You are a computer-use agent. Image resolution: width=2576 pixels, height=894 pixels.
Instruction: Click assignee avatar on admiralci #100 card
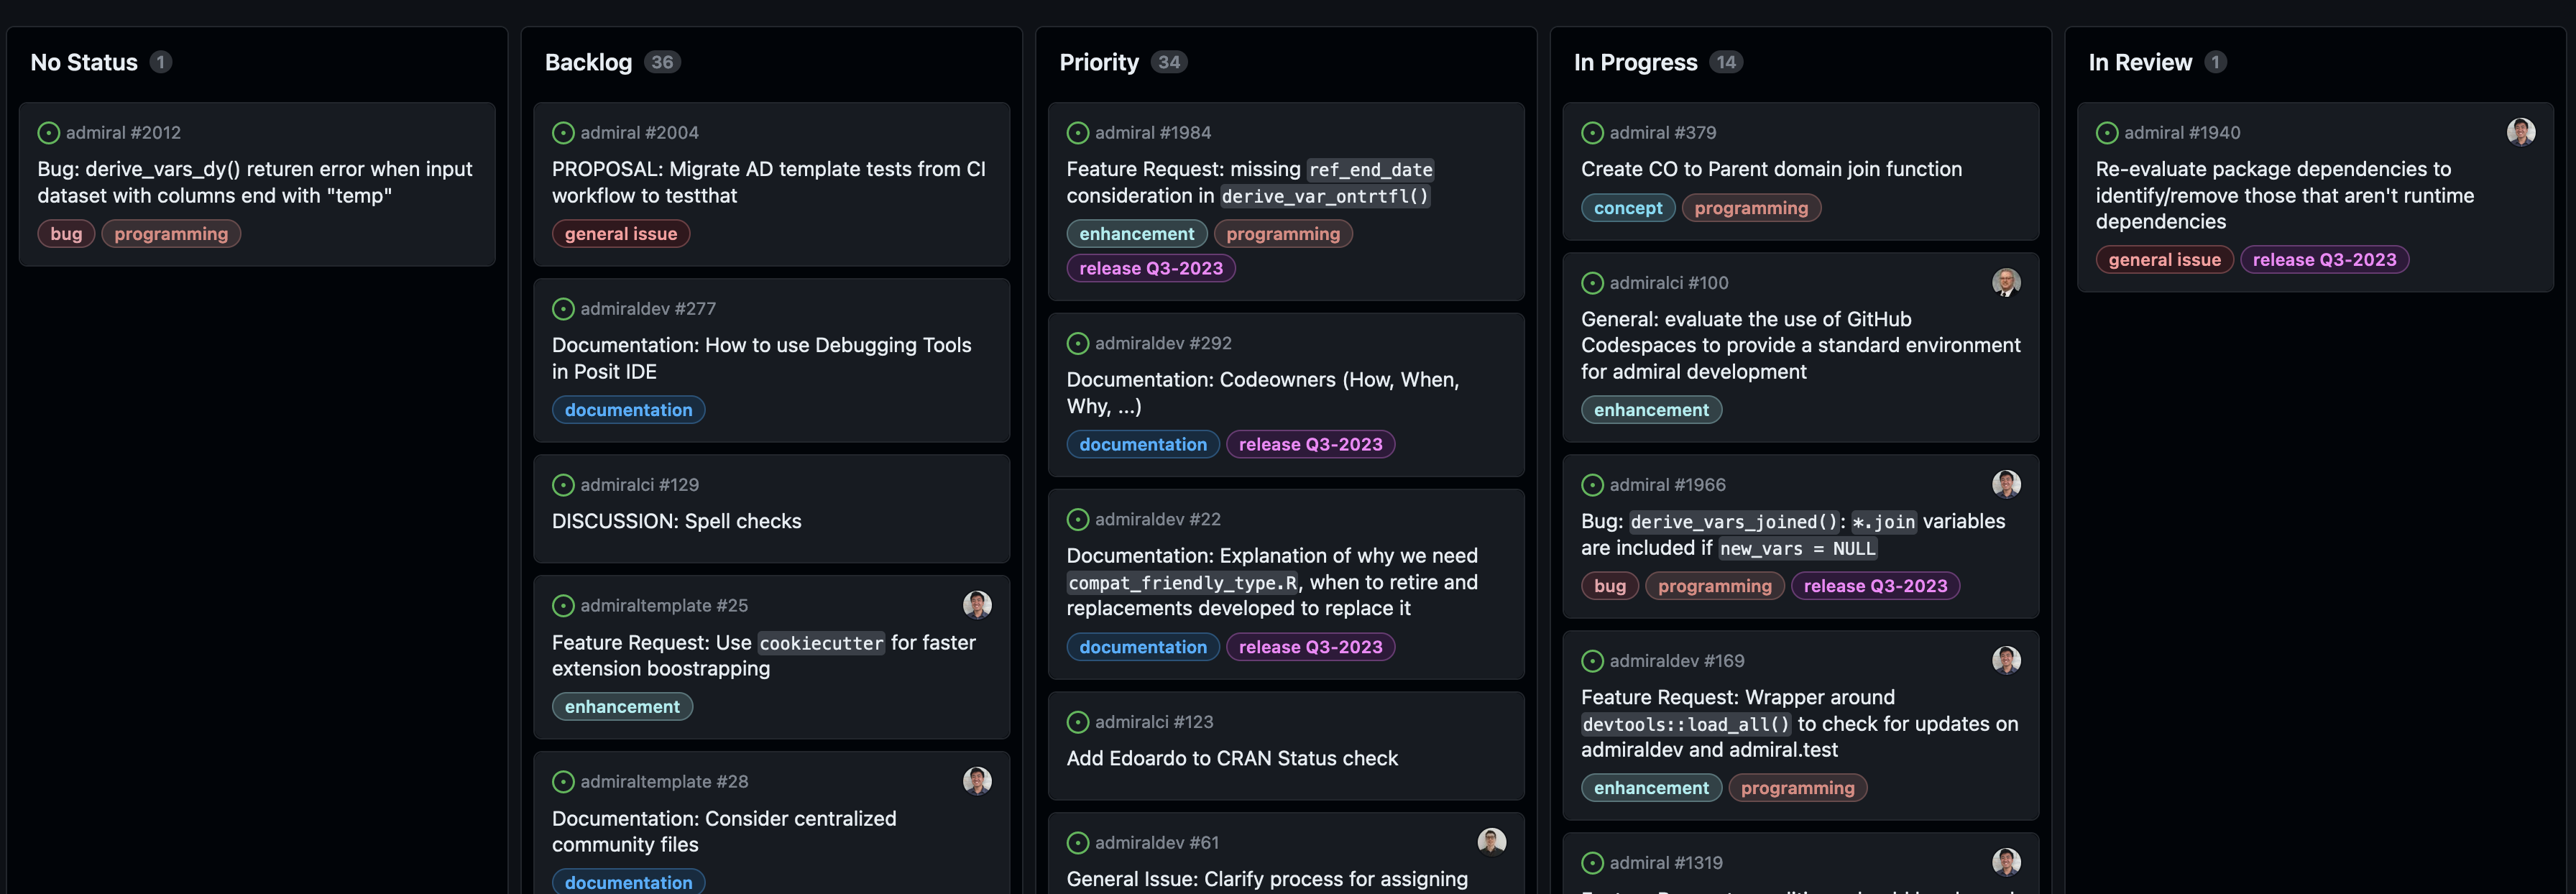point(2005,282)
